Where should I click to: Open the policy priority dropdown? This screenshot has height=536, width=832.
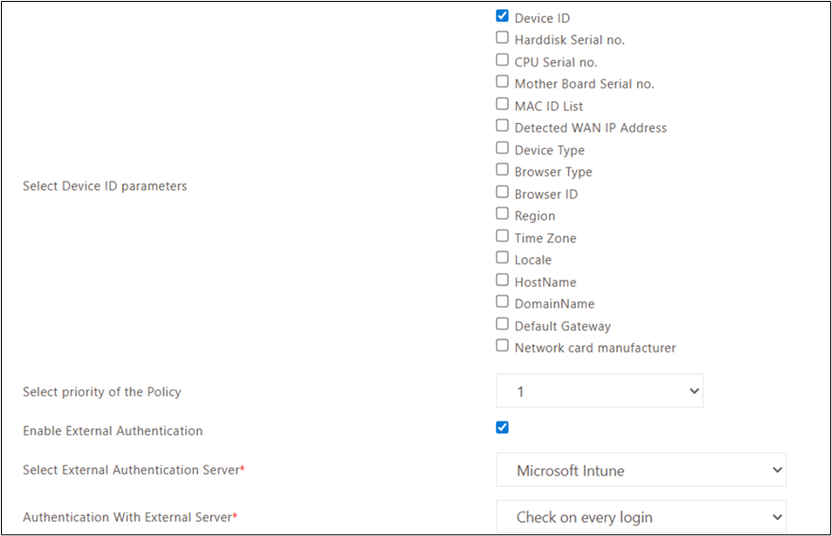point(599,391)
